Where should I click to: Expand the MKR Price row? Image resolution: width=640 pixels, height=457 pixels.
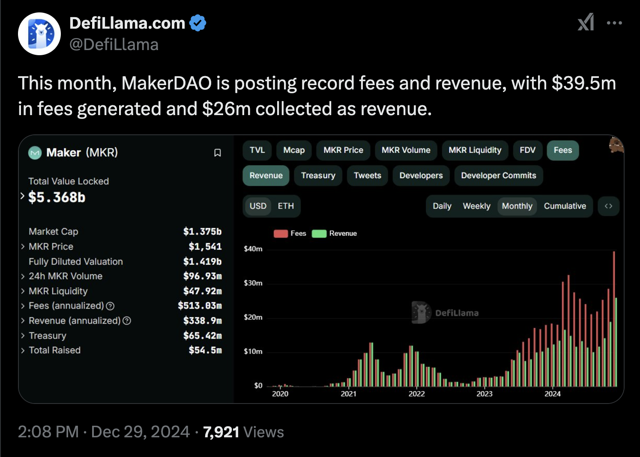[x=23, y=246]
